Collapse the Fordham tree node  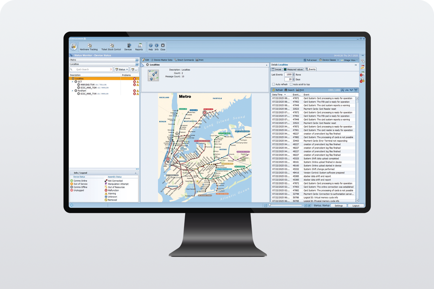[73, 91]
